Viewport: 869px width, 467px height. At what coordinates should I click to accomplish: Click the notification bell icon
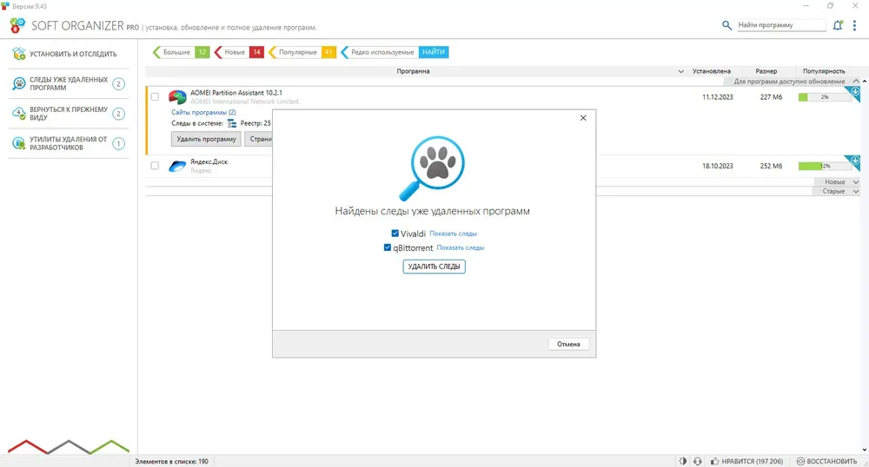[x=838, y=25]
